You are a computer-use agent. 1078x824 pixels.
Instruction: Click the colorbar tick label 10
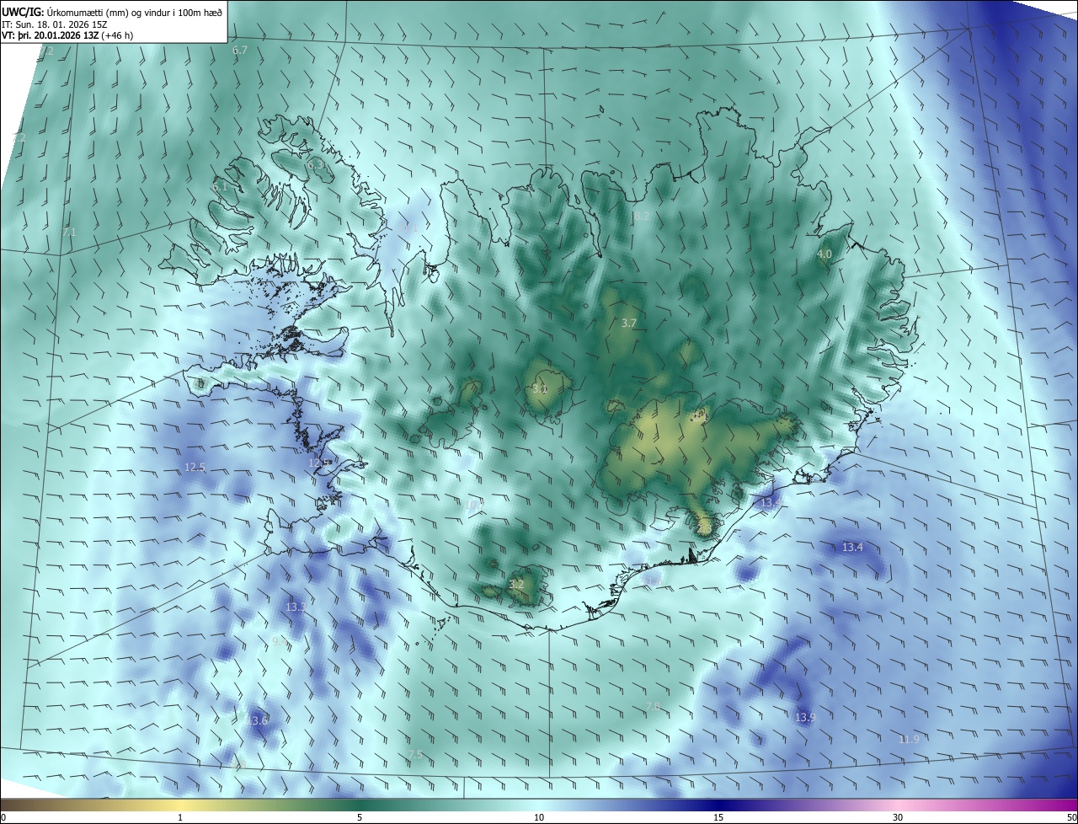(x=539, y=817)
